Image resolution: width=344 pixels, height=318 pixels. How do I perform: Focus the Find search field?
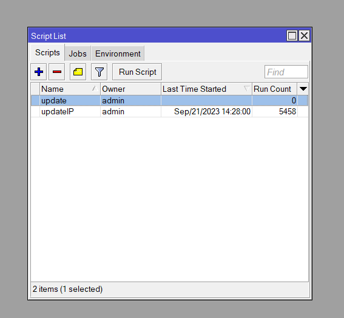pyautogui.click(x=286, y=72)
